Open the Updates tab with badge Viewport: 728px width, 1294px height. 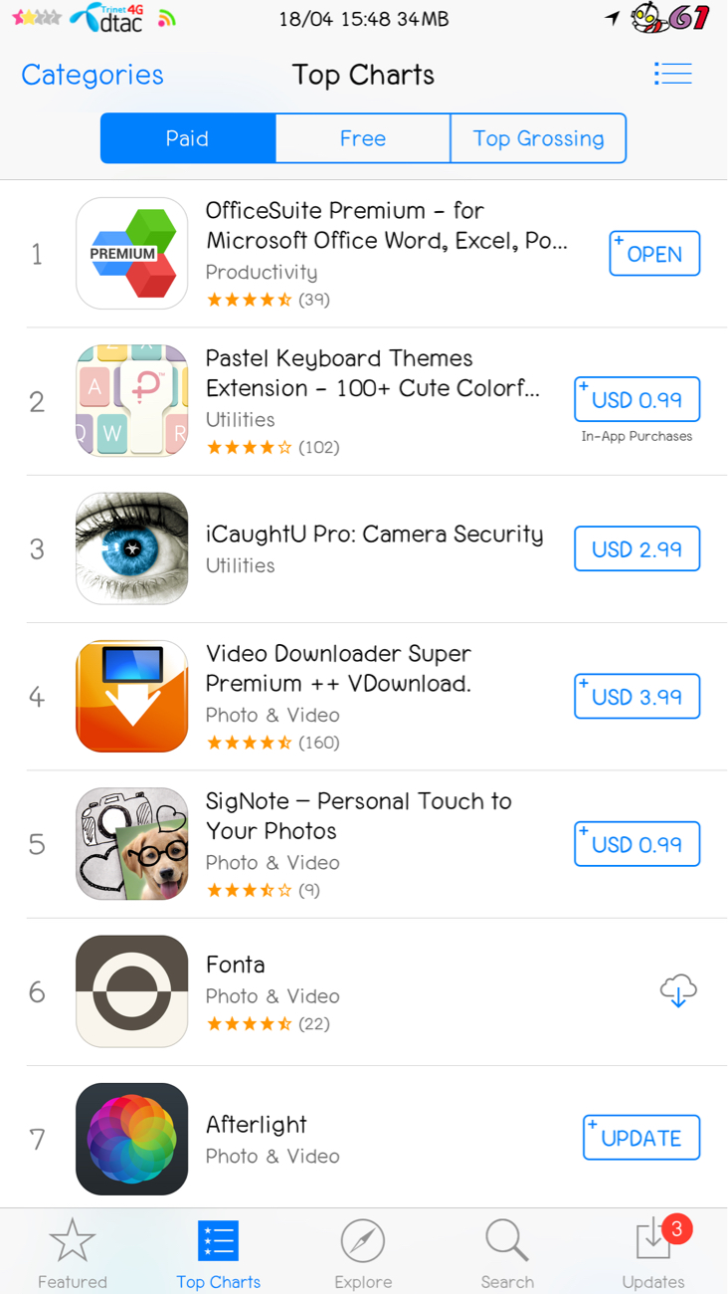point(653,1252)
